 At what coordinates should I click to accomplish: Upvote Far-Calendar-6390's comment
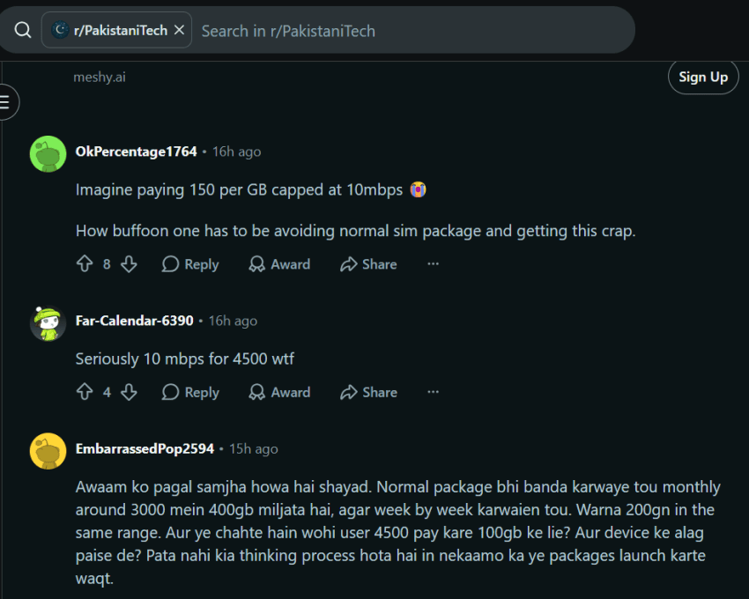[x=85, y=392]
